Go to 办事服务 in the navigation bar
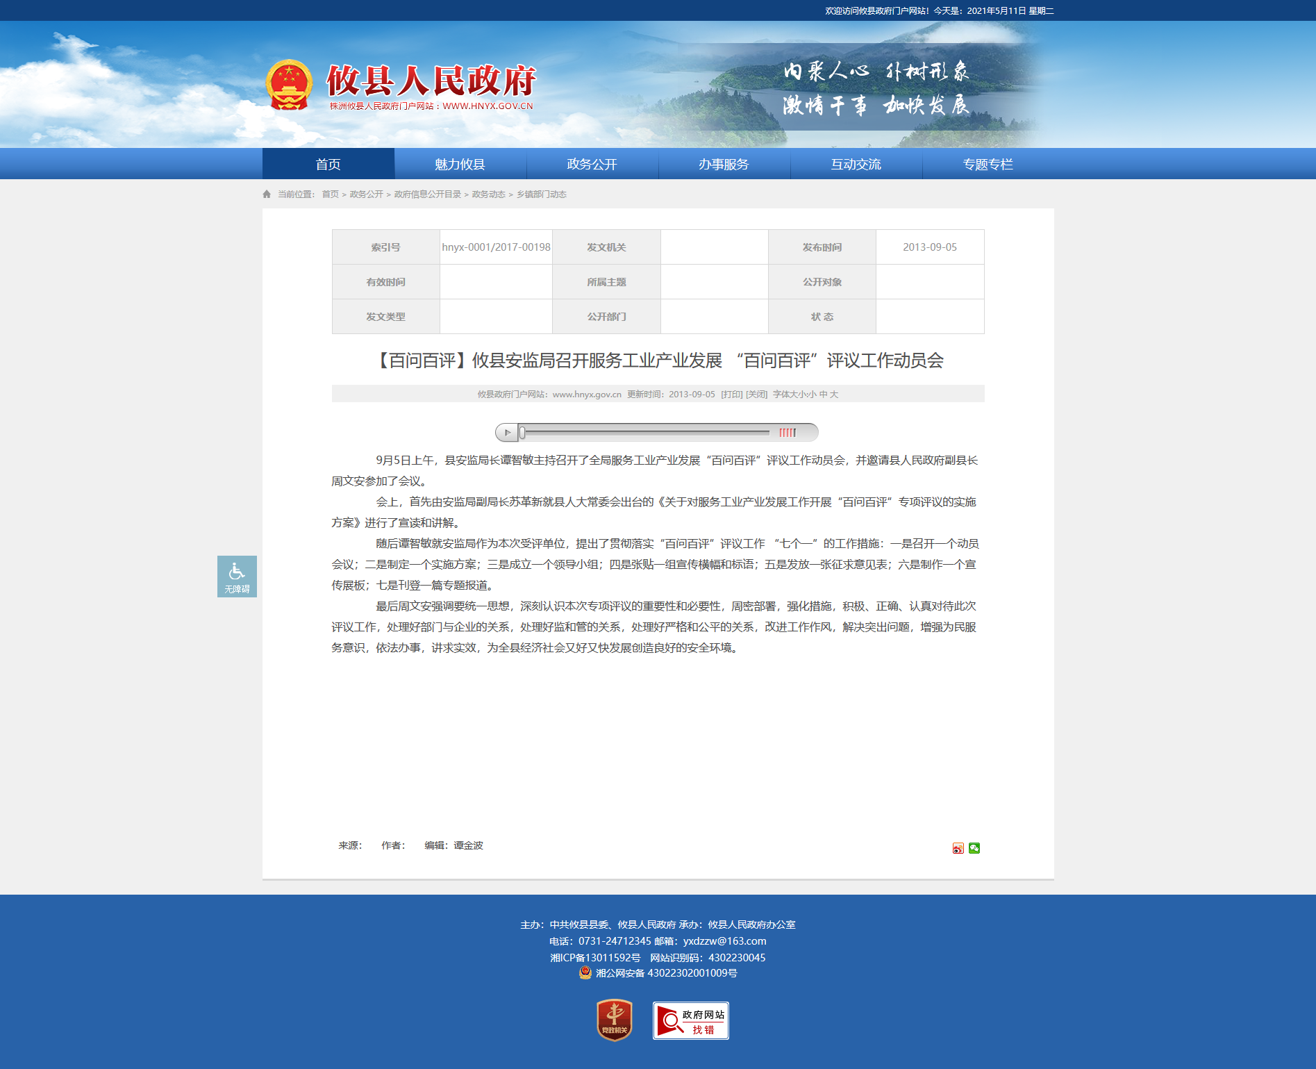Screen dimensions: 1316x1069 724,164
